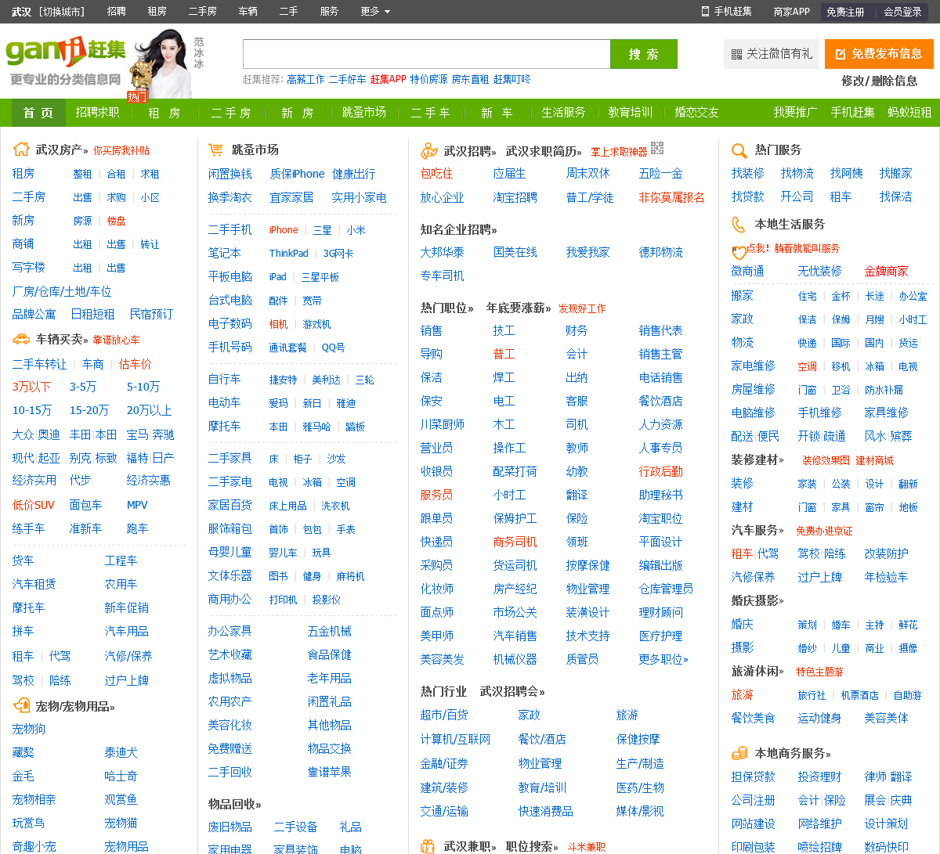
Task: Click 免费发布信息 button
Action: click(879, 54)
